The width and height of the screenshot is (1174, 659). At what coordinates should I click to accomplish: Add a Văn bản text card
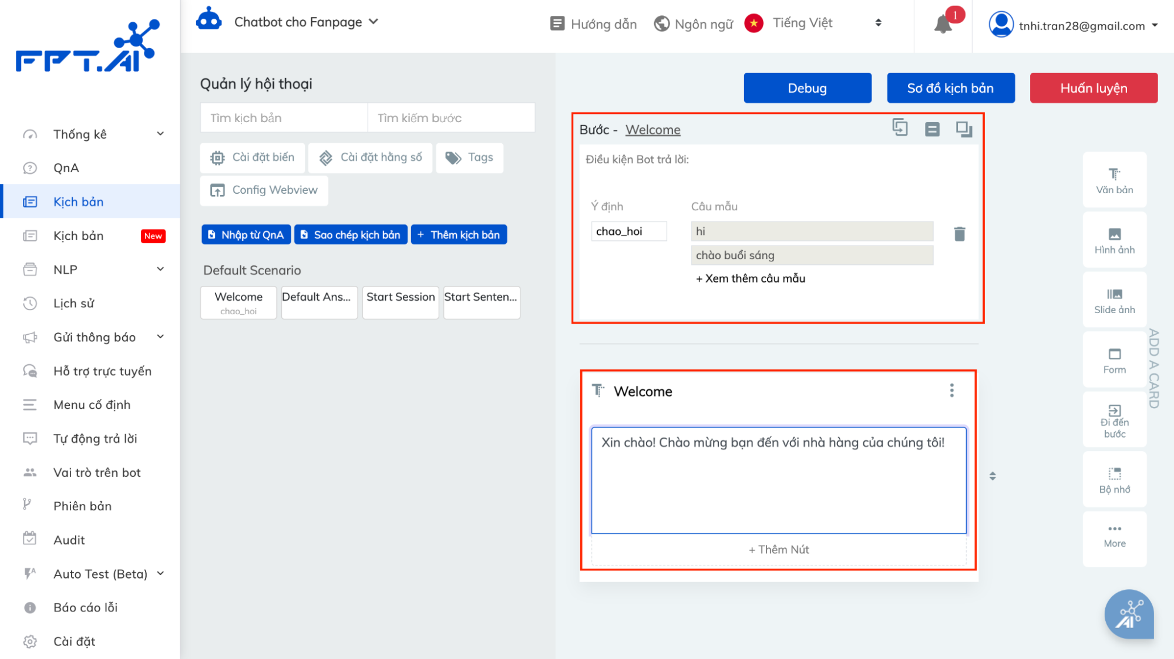click(1114, 180)
